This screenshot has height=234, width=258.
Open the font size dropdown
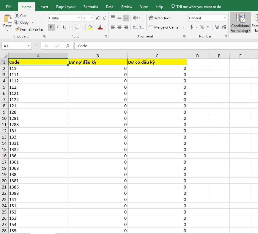[92, 18]
